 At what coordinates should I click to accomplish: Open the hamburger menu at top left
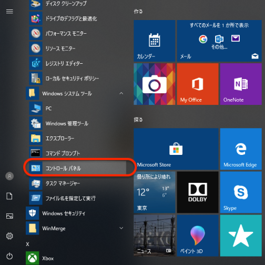(x=9, y=12)
